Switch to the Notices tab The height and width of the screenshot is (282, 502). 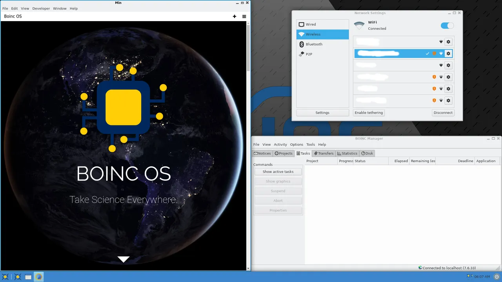(x=262, y=153)
